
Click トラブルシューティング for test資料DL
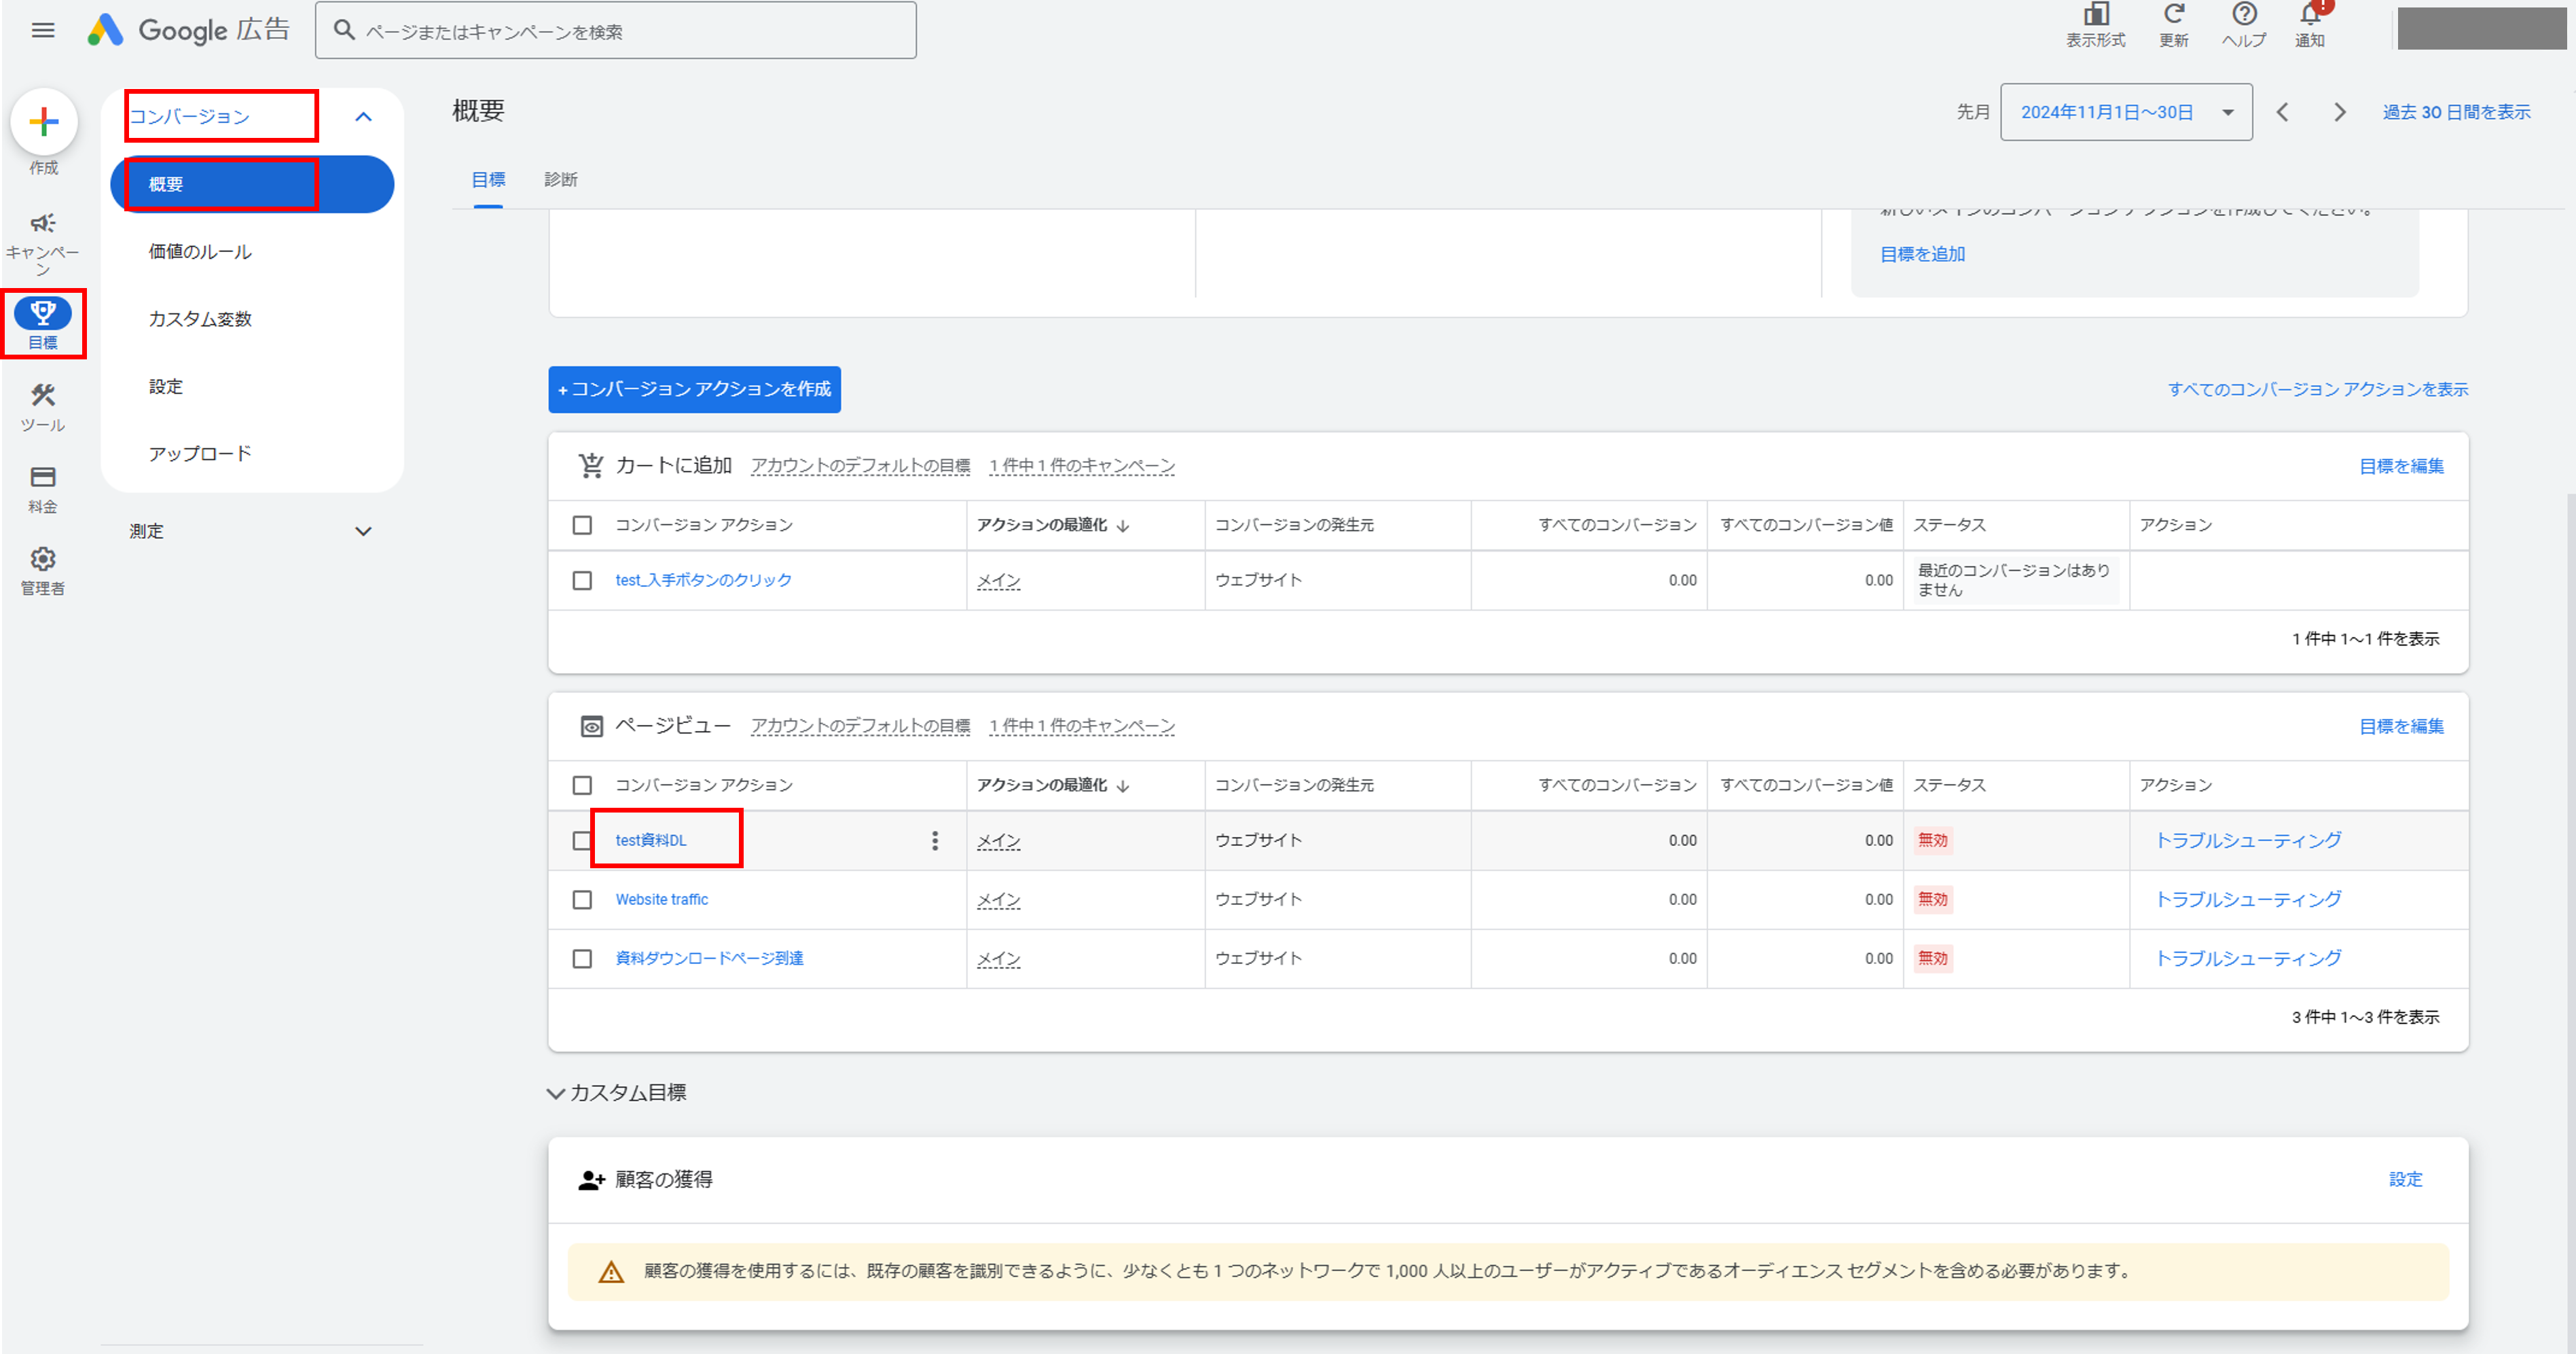[2248, 841]
